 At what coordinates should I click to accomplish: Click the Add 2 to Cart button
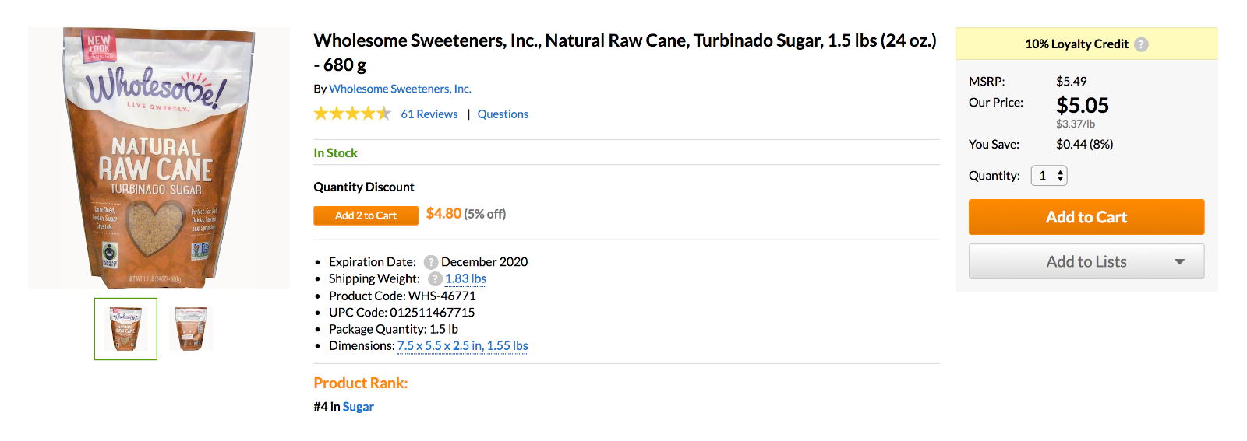[x=366, y=215]
